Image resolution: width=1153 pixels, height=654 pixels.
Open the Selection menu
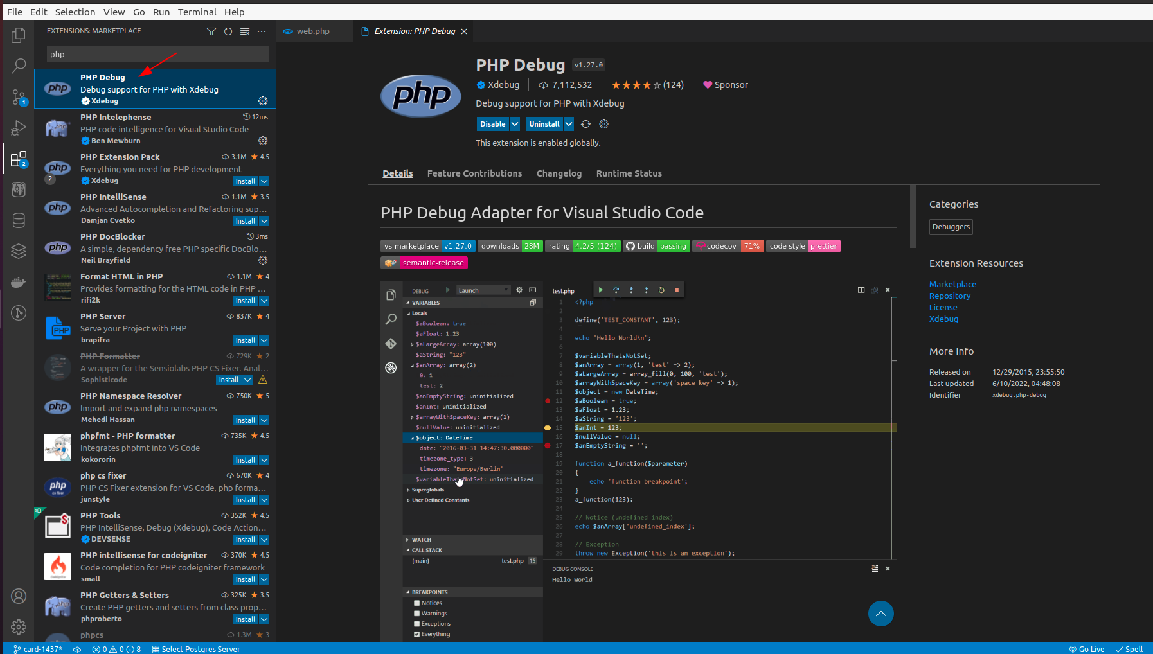(75, 12)
